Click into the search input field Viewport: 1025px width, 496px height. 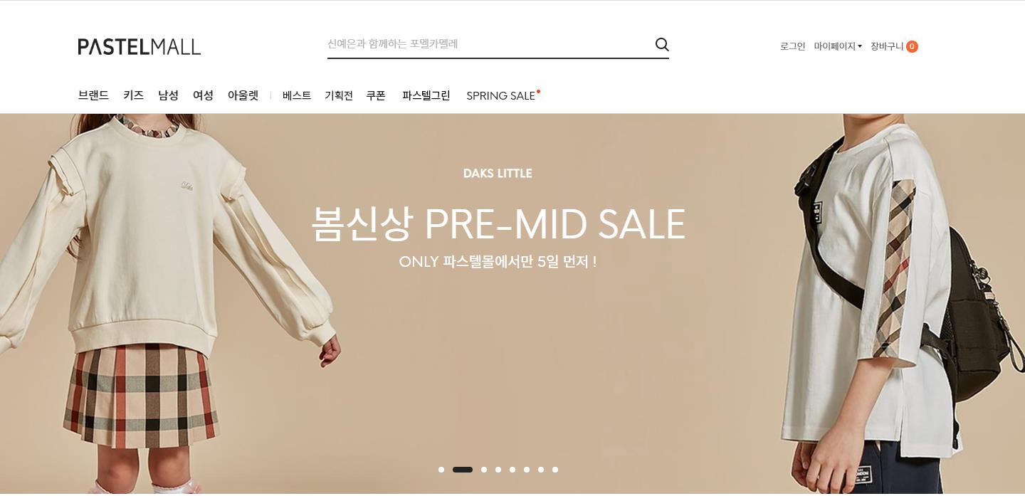click(488, 44)
